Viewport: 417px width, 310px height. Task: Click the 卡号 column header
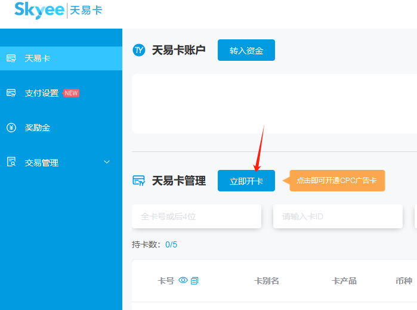pos(166,281)
